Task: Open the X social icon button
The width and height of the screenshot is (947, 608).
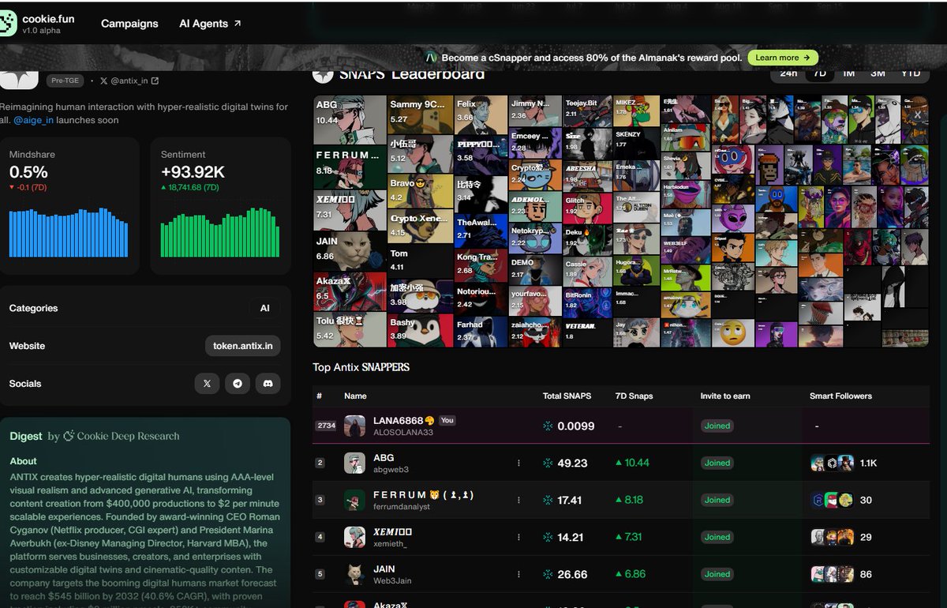Action: click(x=207, y=384)
